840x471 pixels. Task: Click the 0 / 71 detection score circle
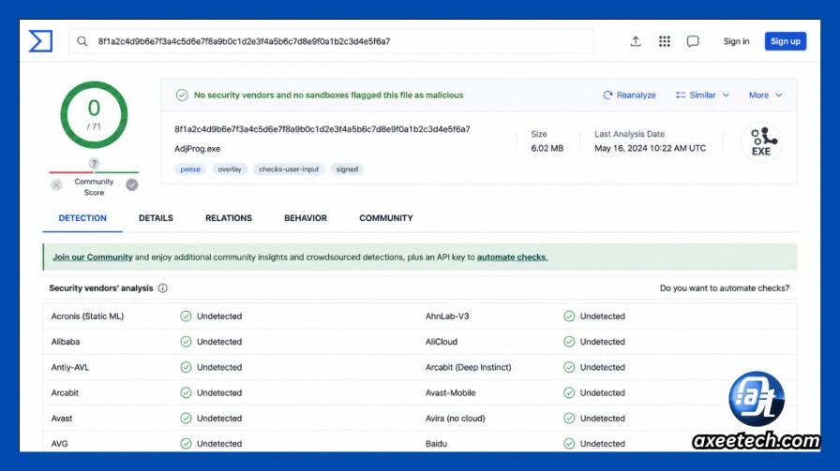[x=95, y=114]
